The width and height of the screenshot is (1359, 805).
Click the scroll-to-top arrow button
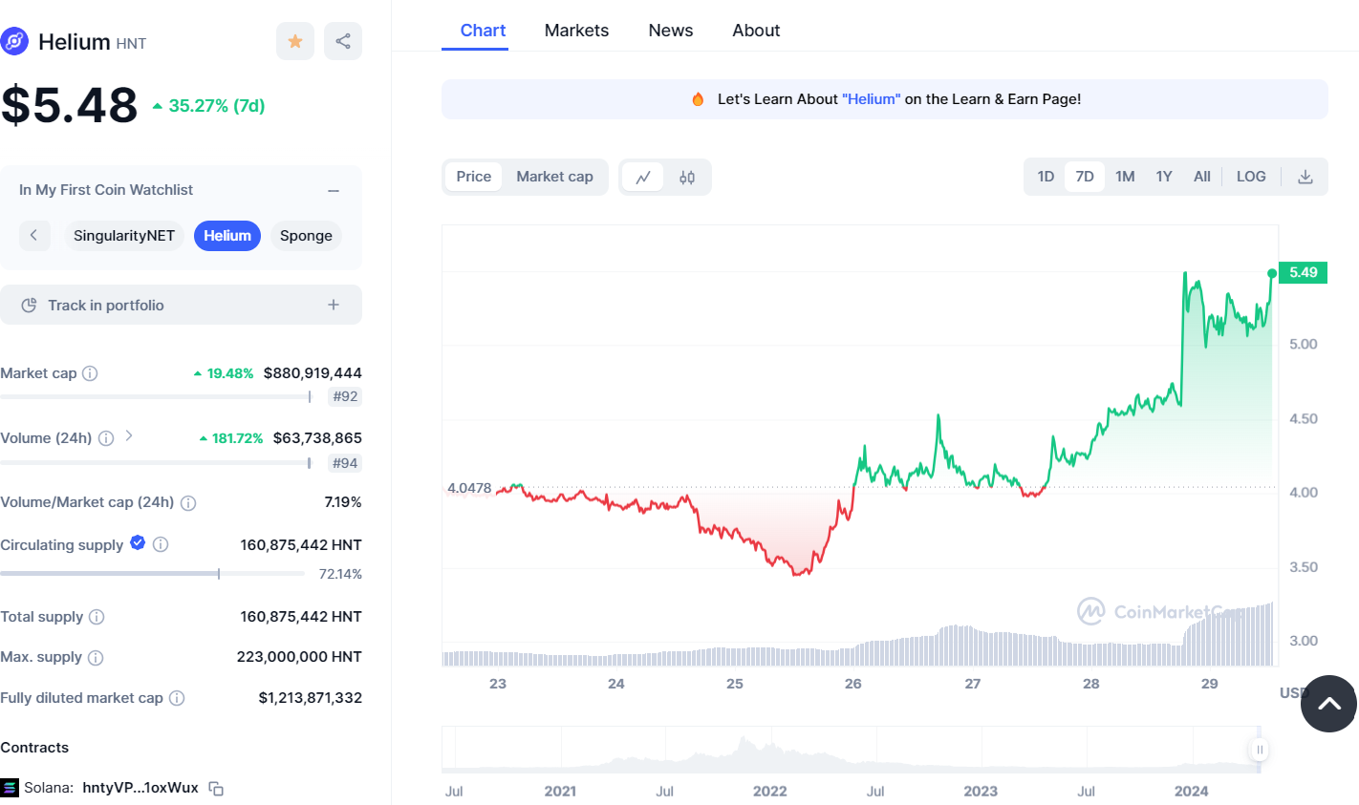[1328, 704]
